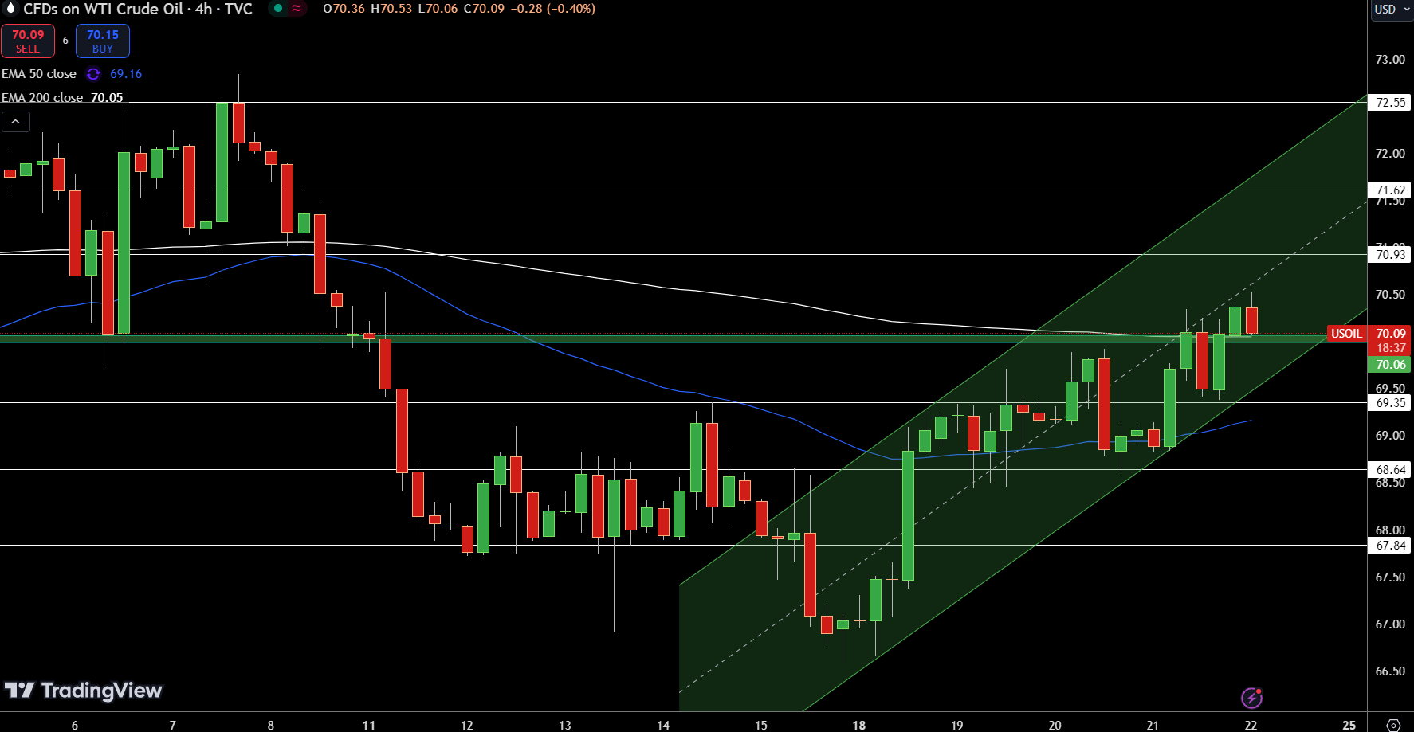Open the lightning replay icon near the time axis

[1251, 698]
